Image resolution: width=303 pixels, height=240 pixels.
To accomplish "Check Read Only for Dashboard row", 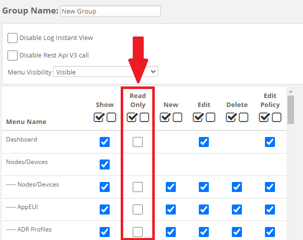I will point(138,142).
